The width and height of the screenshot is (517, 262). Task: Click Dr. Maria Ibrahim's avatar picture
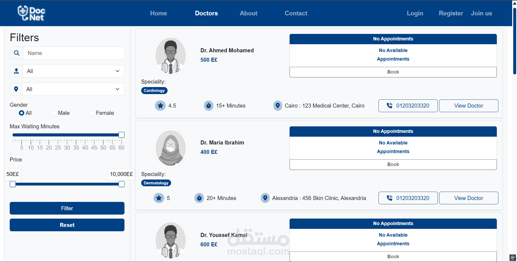(x=171, y=148)
